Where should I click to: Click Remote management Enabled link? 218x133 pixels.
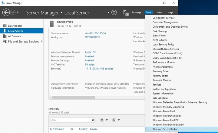[89, 56]
